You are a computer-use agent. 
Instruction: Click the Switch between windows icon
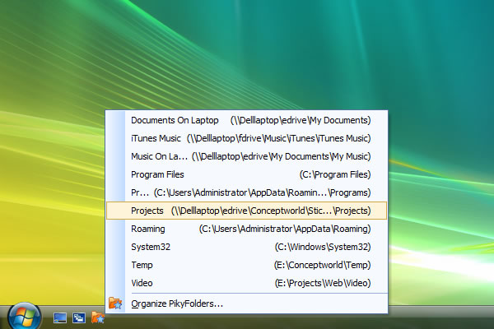click(79, 318)
